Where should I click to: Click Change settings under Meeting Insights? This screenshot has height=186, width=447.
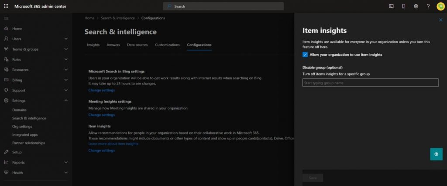[101, 115]
